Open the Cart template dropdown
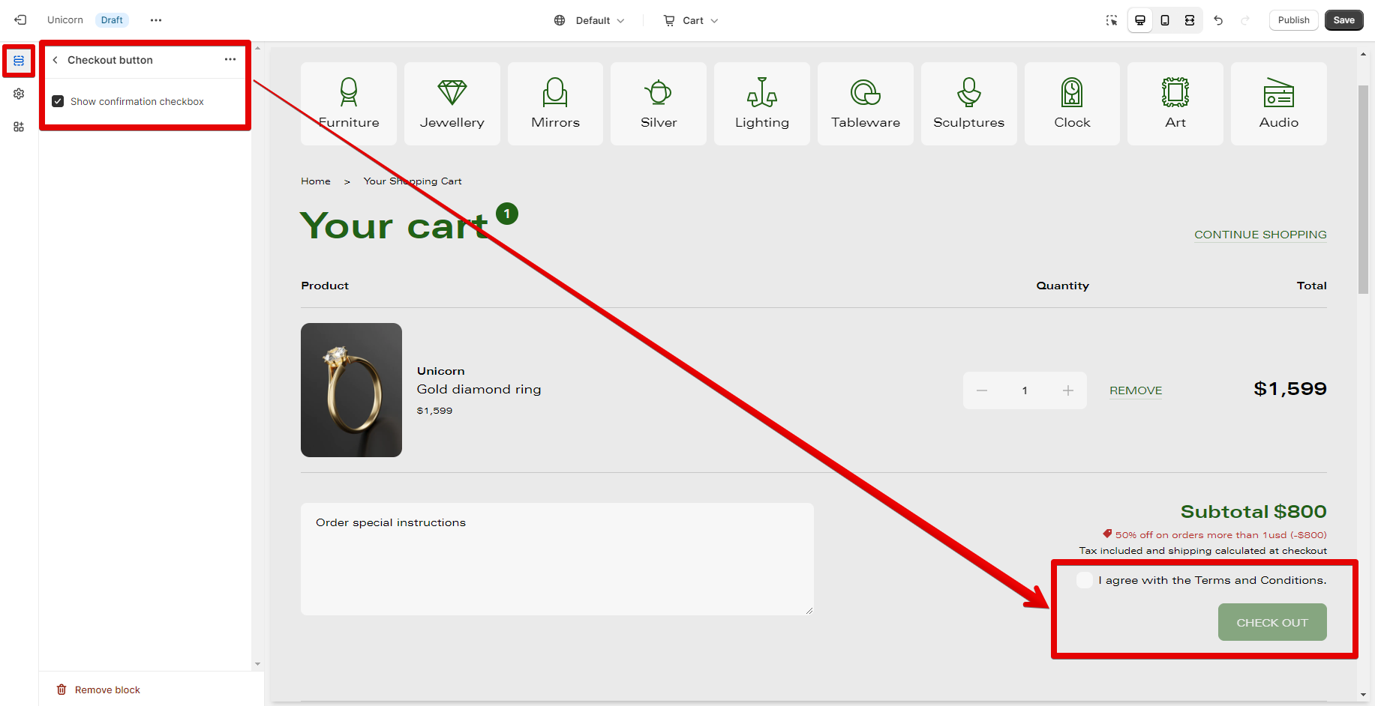1375x706 pixels. (x=691, y=20)
